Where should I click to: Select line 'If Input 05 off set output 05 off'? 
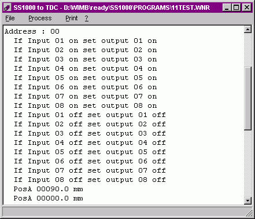coord(90,152)
